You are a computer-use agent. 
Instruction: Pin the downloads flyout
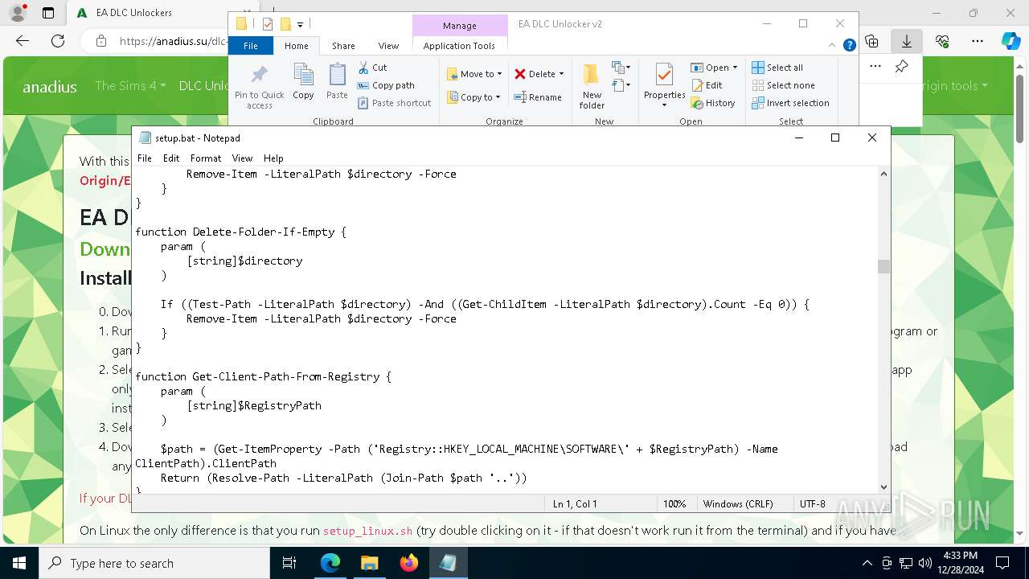902,67
